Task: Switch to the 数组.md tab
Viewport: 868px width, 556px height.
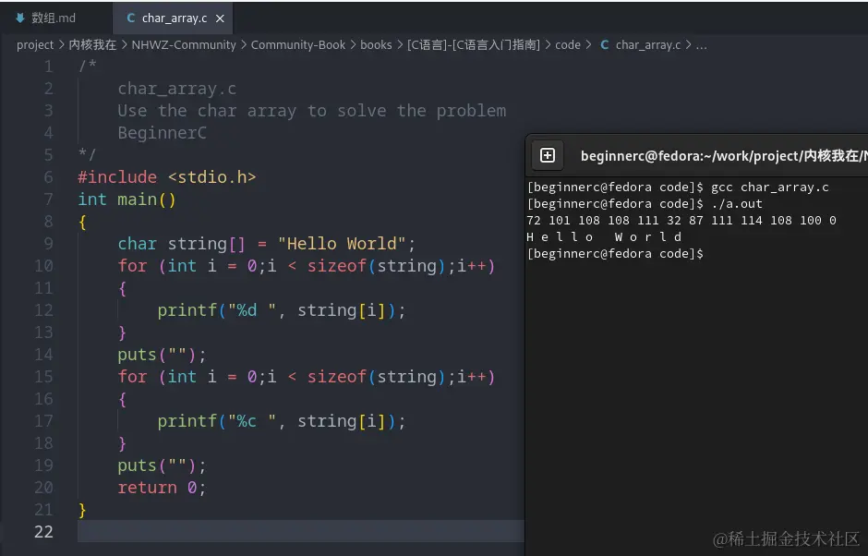Action: click(45, 18)
